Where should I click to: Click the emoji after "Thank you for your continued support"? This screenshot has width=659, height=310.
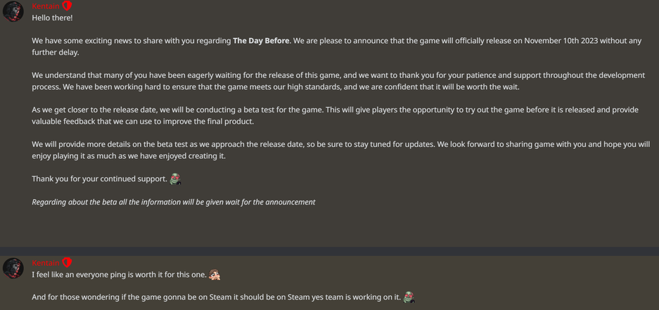[175, 179]
